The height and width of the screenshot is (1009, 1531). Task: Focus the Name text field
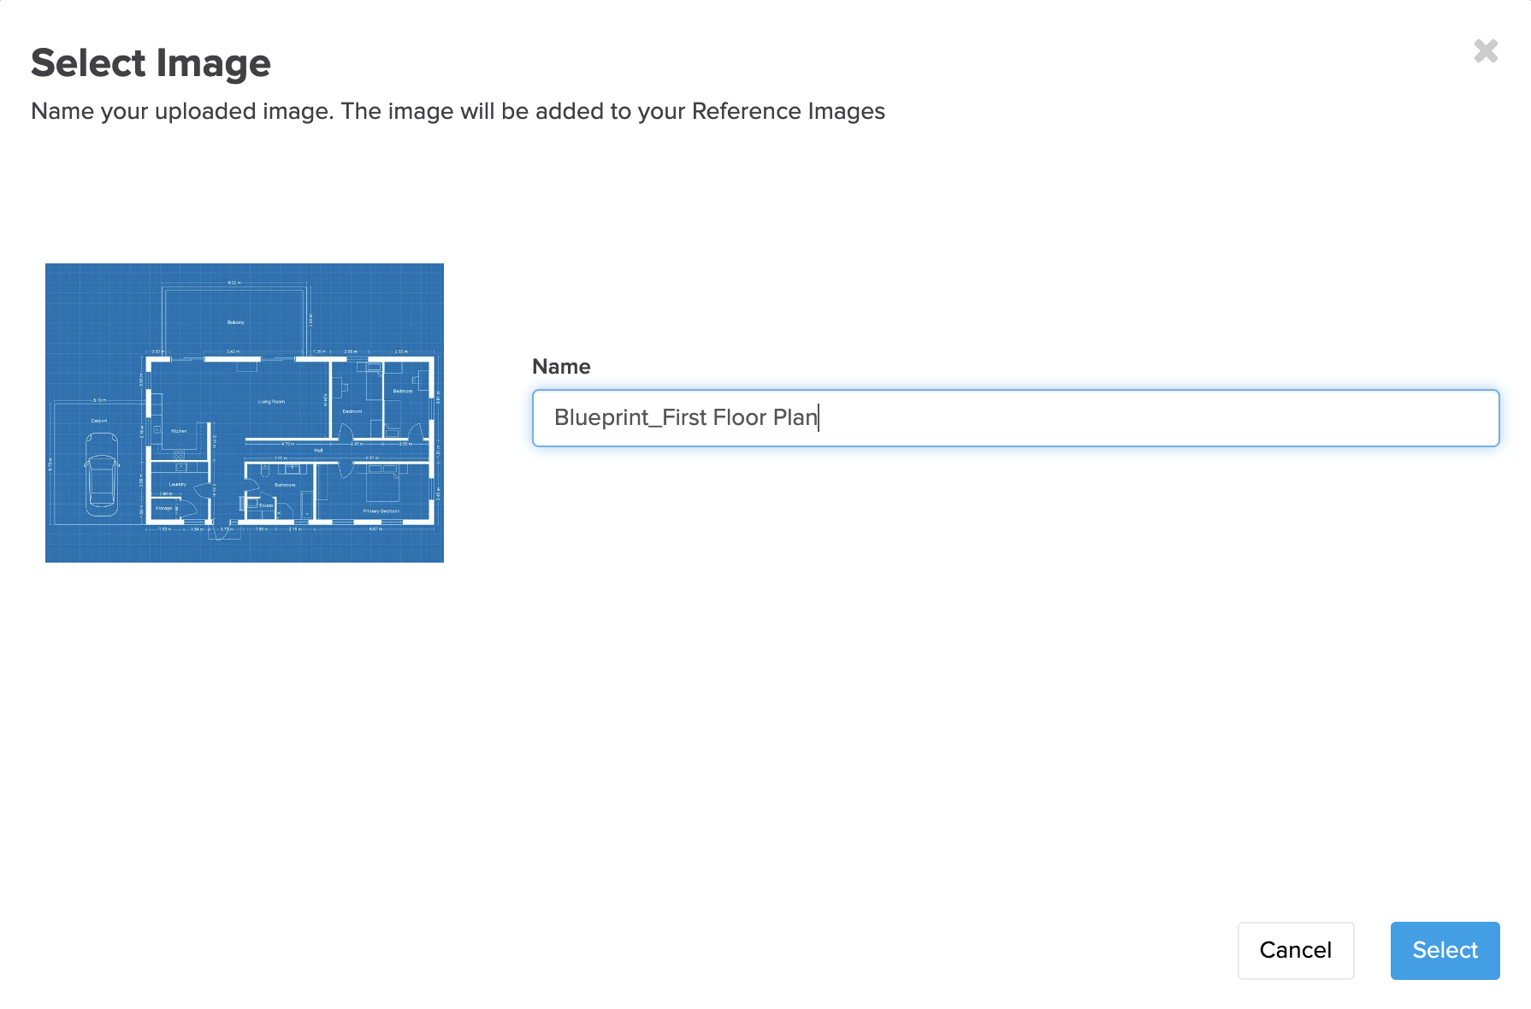pos(1015,417)
